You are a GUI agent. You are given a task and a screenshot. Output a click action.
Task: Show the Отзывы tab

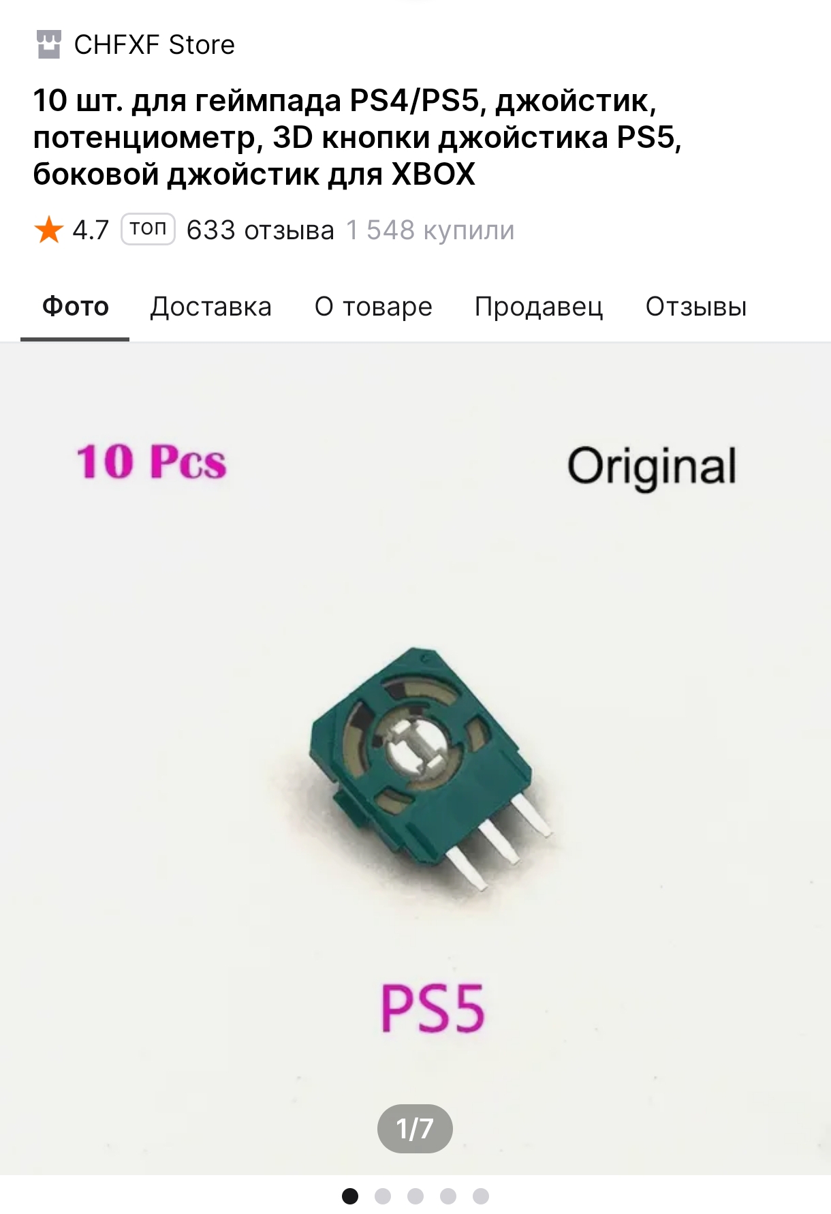point(696,307)
